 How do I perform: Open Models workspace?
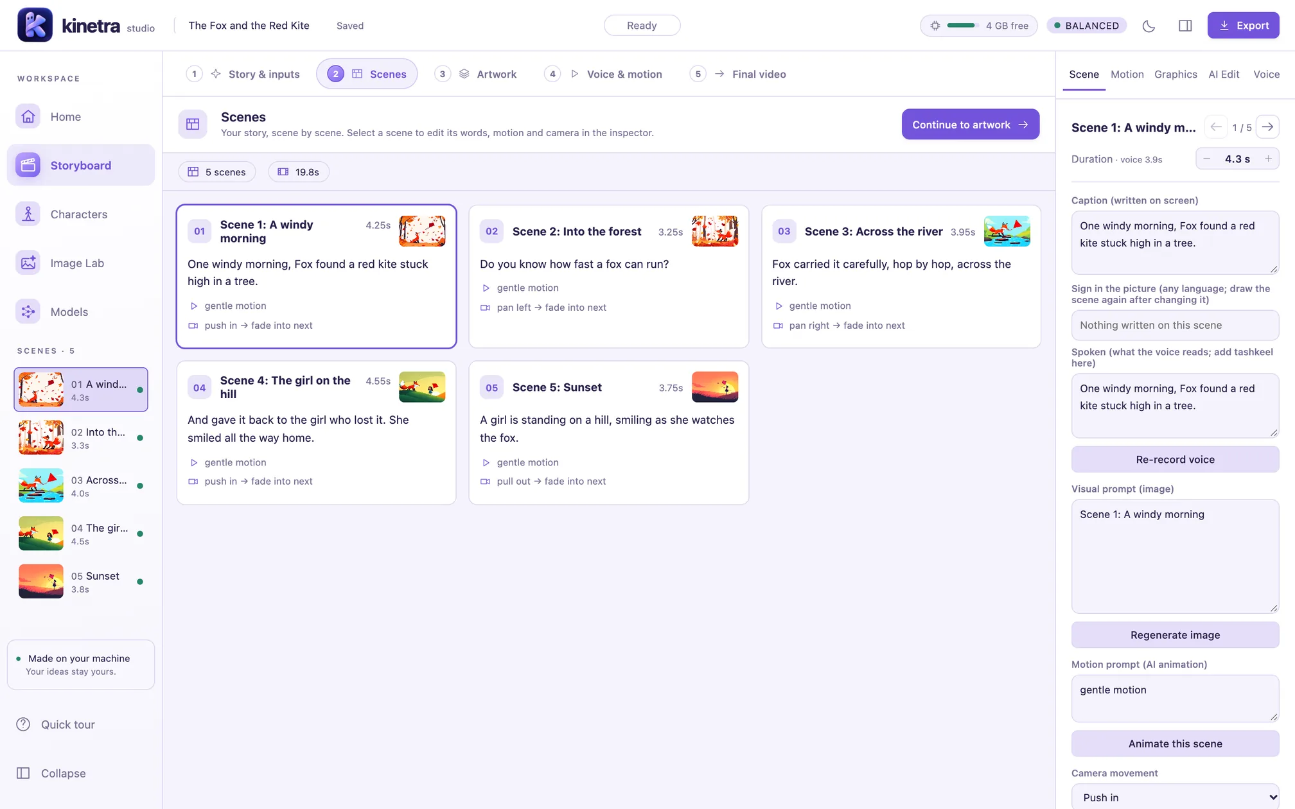click(x=81, y=311)
